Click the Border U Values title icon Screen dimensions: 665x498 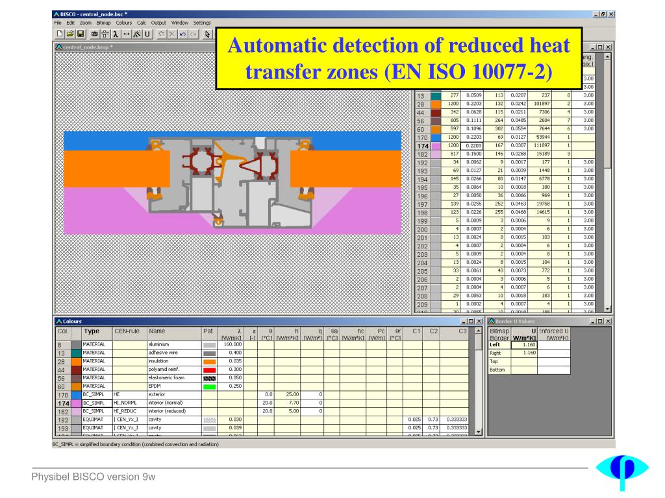point(492,321)
